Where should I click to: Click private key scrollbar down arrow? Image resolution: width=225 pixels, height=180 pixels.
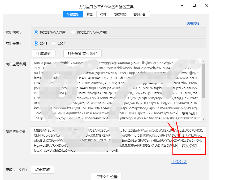pos(204,119)
